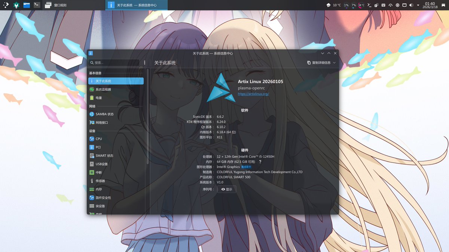Click the 集成显卡 badge
Screen dimensions: 449x252
pos(246,167)
